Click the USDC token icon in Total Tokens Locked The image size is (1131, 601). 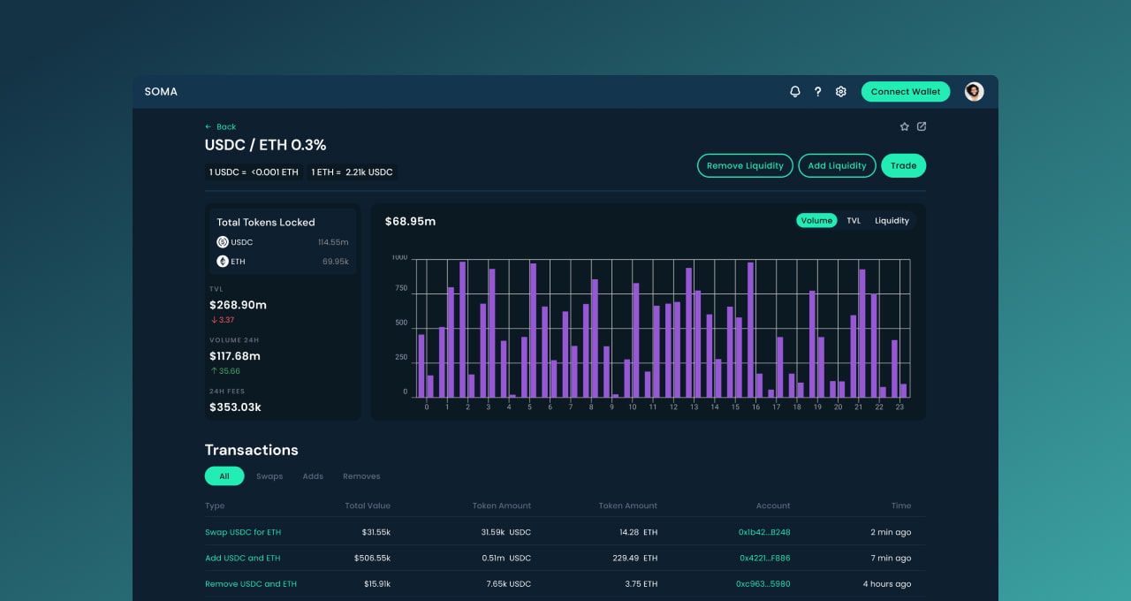tap(223, 241)
